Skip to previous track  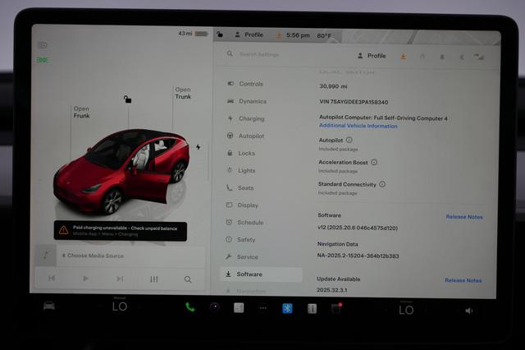[52, 279]
